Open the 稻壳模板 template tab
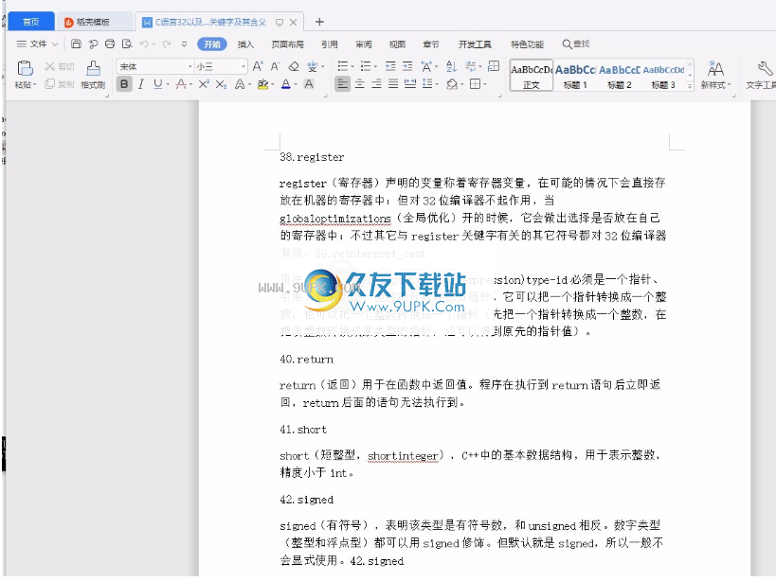This screenshot has width=776, height=581. tap(94, 22)
